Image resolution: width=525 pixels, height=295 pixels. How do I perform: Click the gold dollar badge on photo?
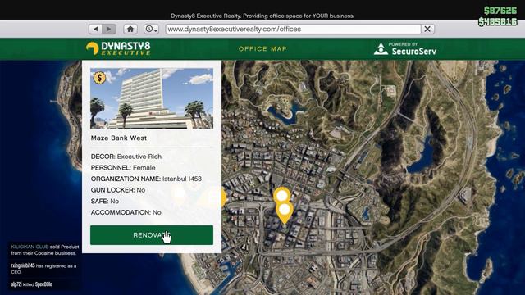coord(99,78)
